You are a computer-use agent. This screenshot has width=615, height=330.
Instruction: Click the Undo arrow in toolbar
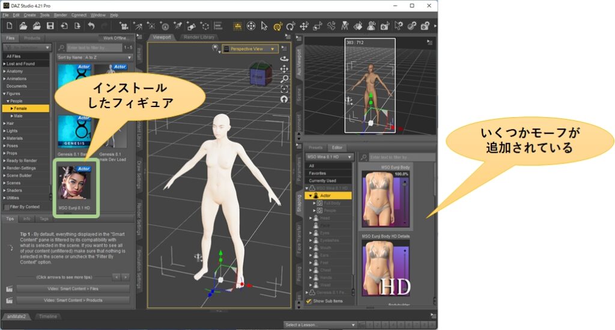click(91, 26)
